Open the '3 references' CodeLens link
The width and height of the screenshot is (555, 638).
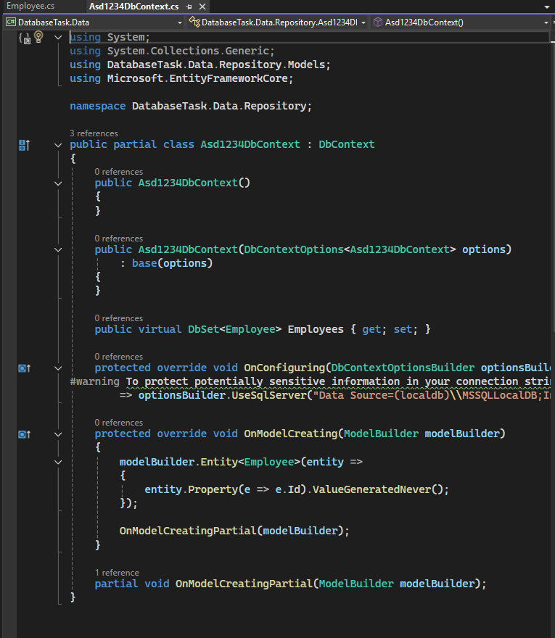tap(94, 133)
